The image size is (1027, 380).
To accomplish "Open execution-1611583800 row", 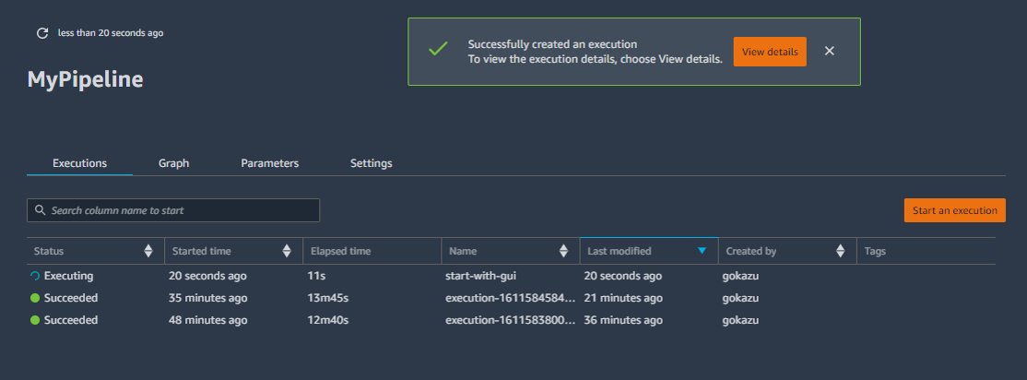I will [511, 320].
